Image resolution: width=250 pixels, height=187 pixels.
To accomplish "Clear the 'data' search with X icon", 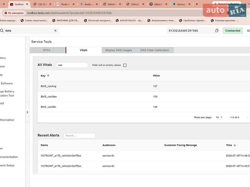I will pos(55,31).
